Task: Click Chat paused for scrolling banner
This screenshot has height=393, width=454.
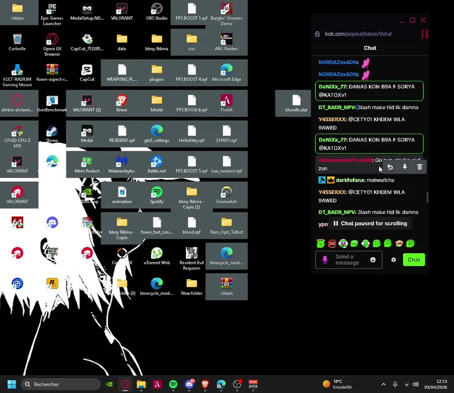Action: click(370, 224)
